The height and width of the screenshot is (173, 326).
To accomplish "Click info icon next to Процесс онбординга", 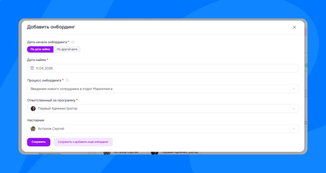I will [x=67, y=80].
